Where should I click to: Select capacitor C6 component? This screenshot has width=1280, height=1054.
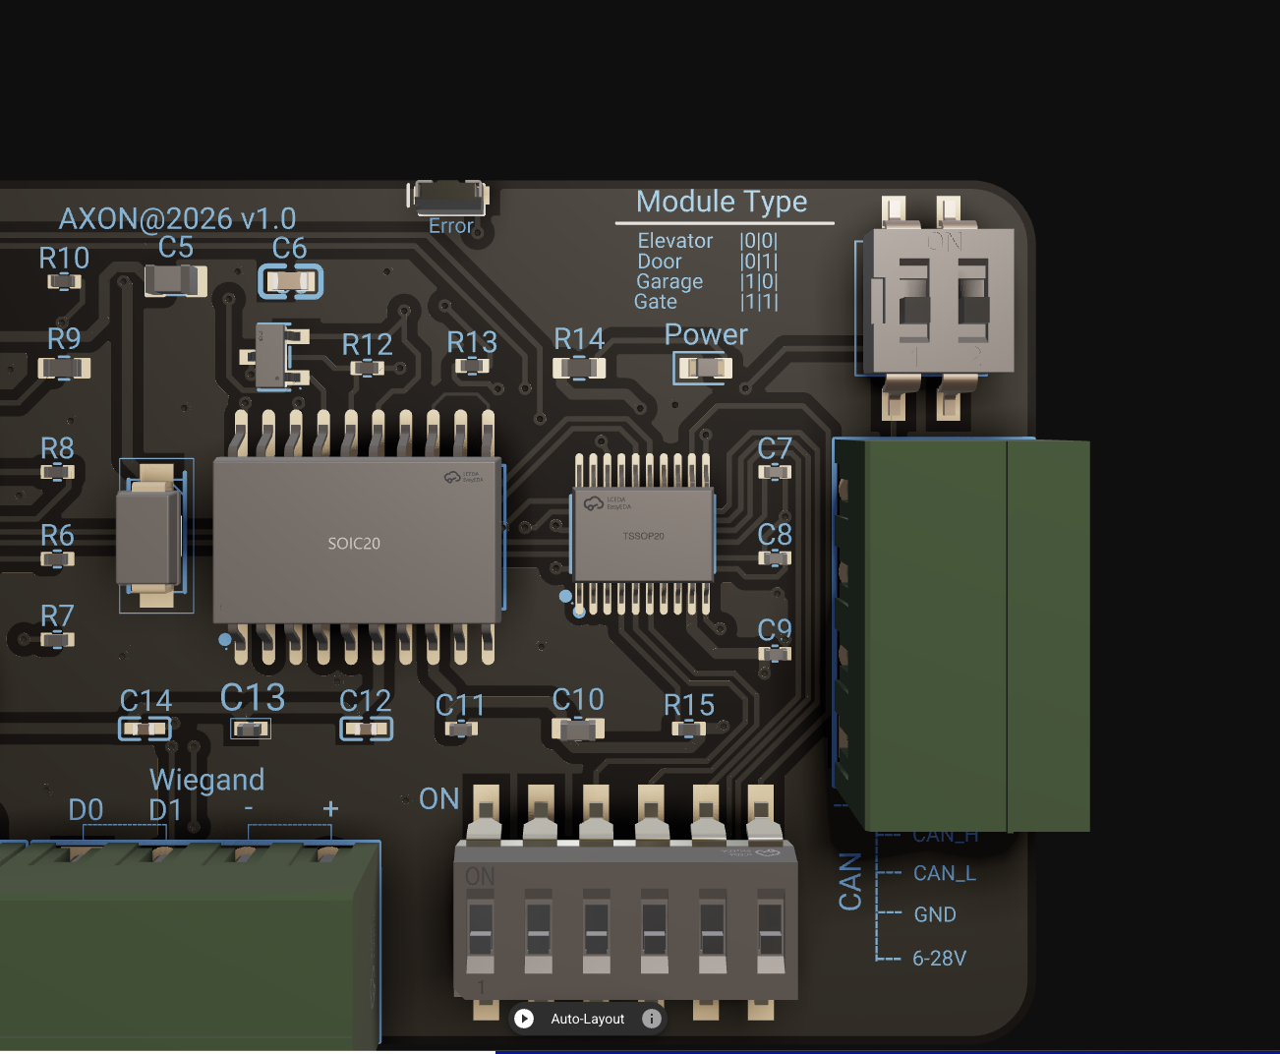pyautogui.click(x=291, y=282)
